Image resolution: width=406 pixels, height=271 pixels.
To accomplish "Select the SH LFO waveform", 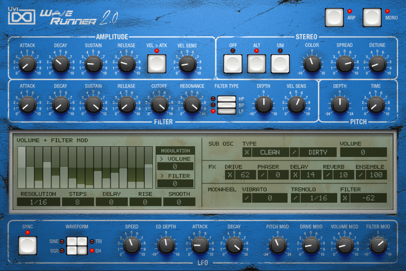I will pyautogui.click(x=82, y=250).
